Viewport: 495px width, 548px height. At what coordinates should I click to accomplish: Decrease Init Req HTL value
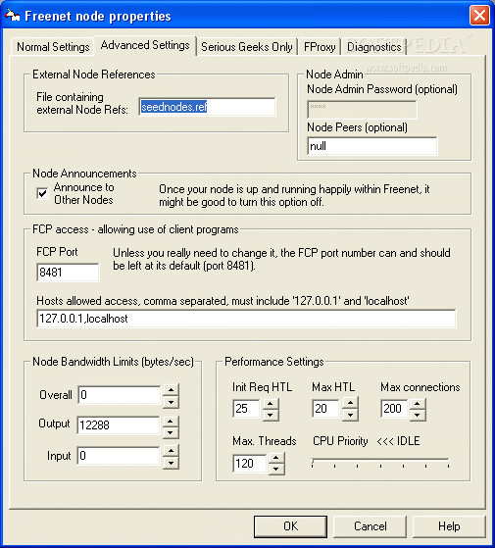point(271,416)
